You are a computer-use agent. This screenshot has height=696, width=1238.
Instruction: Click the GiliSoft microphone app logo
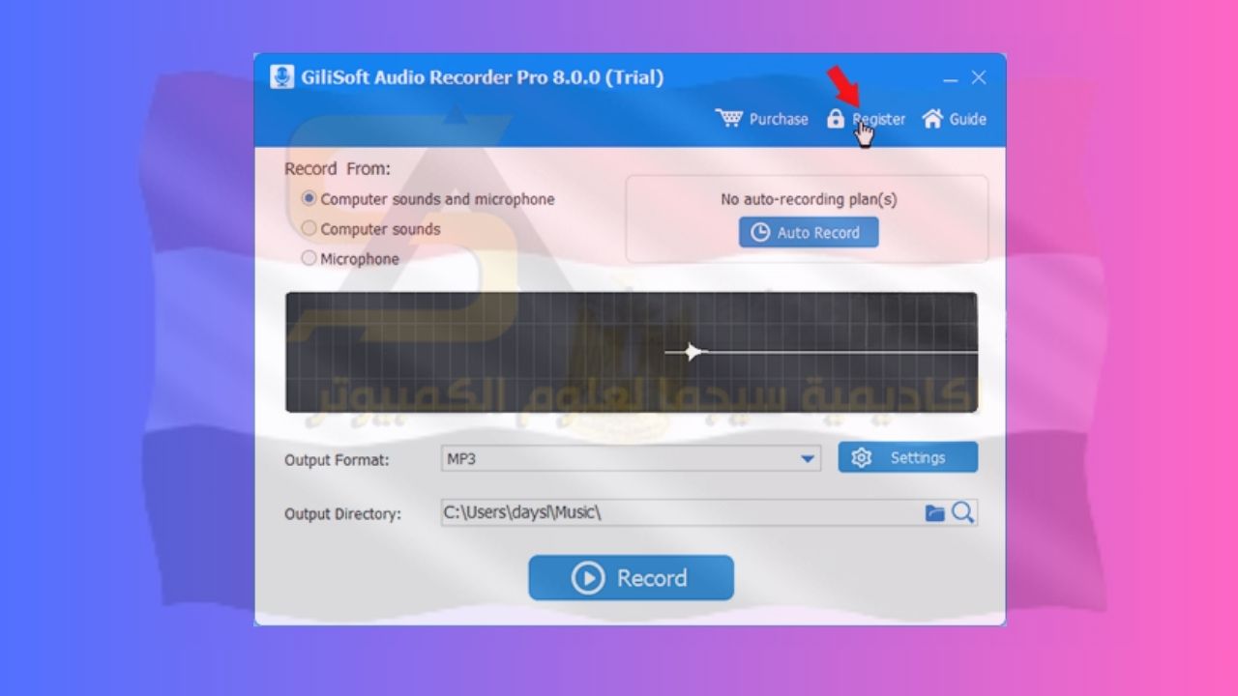[282, 77]
